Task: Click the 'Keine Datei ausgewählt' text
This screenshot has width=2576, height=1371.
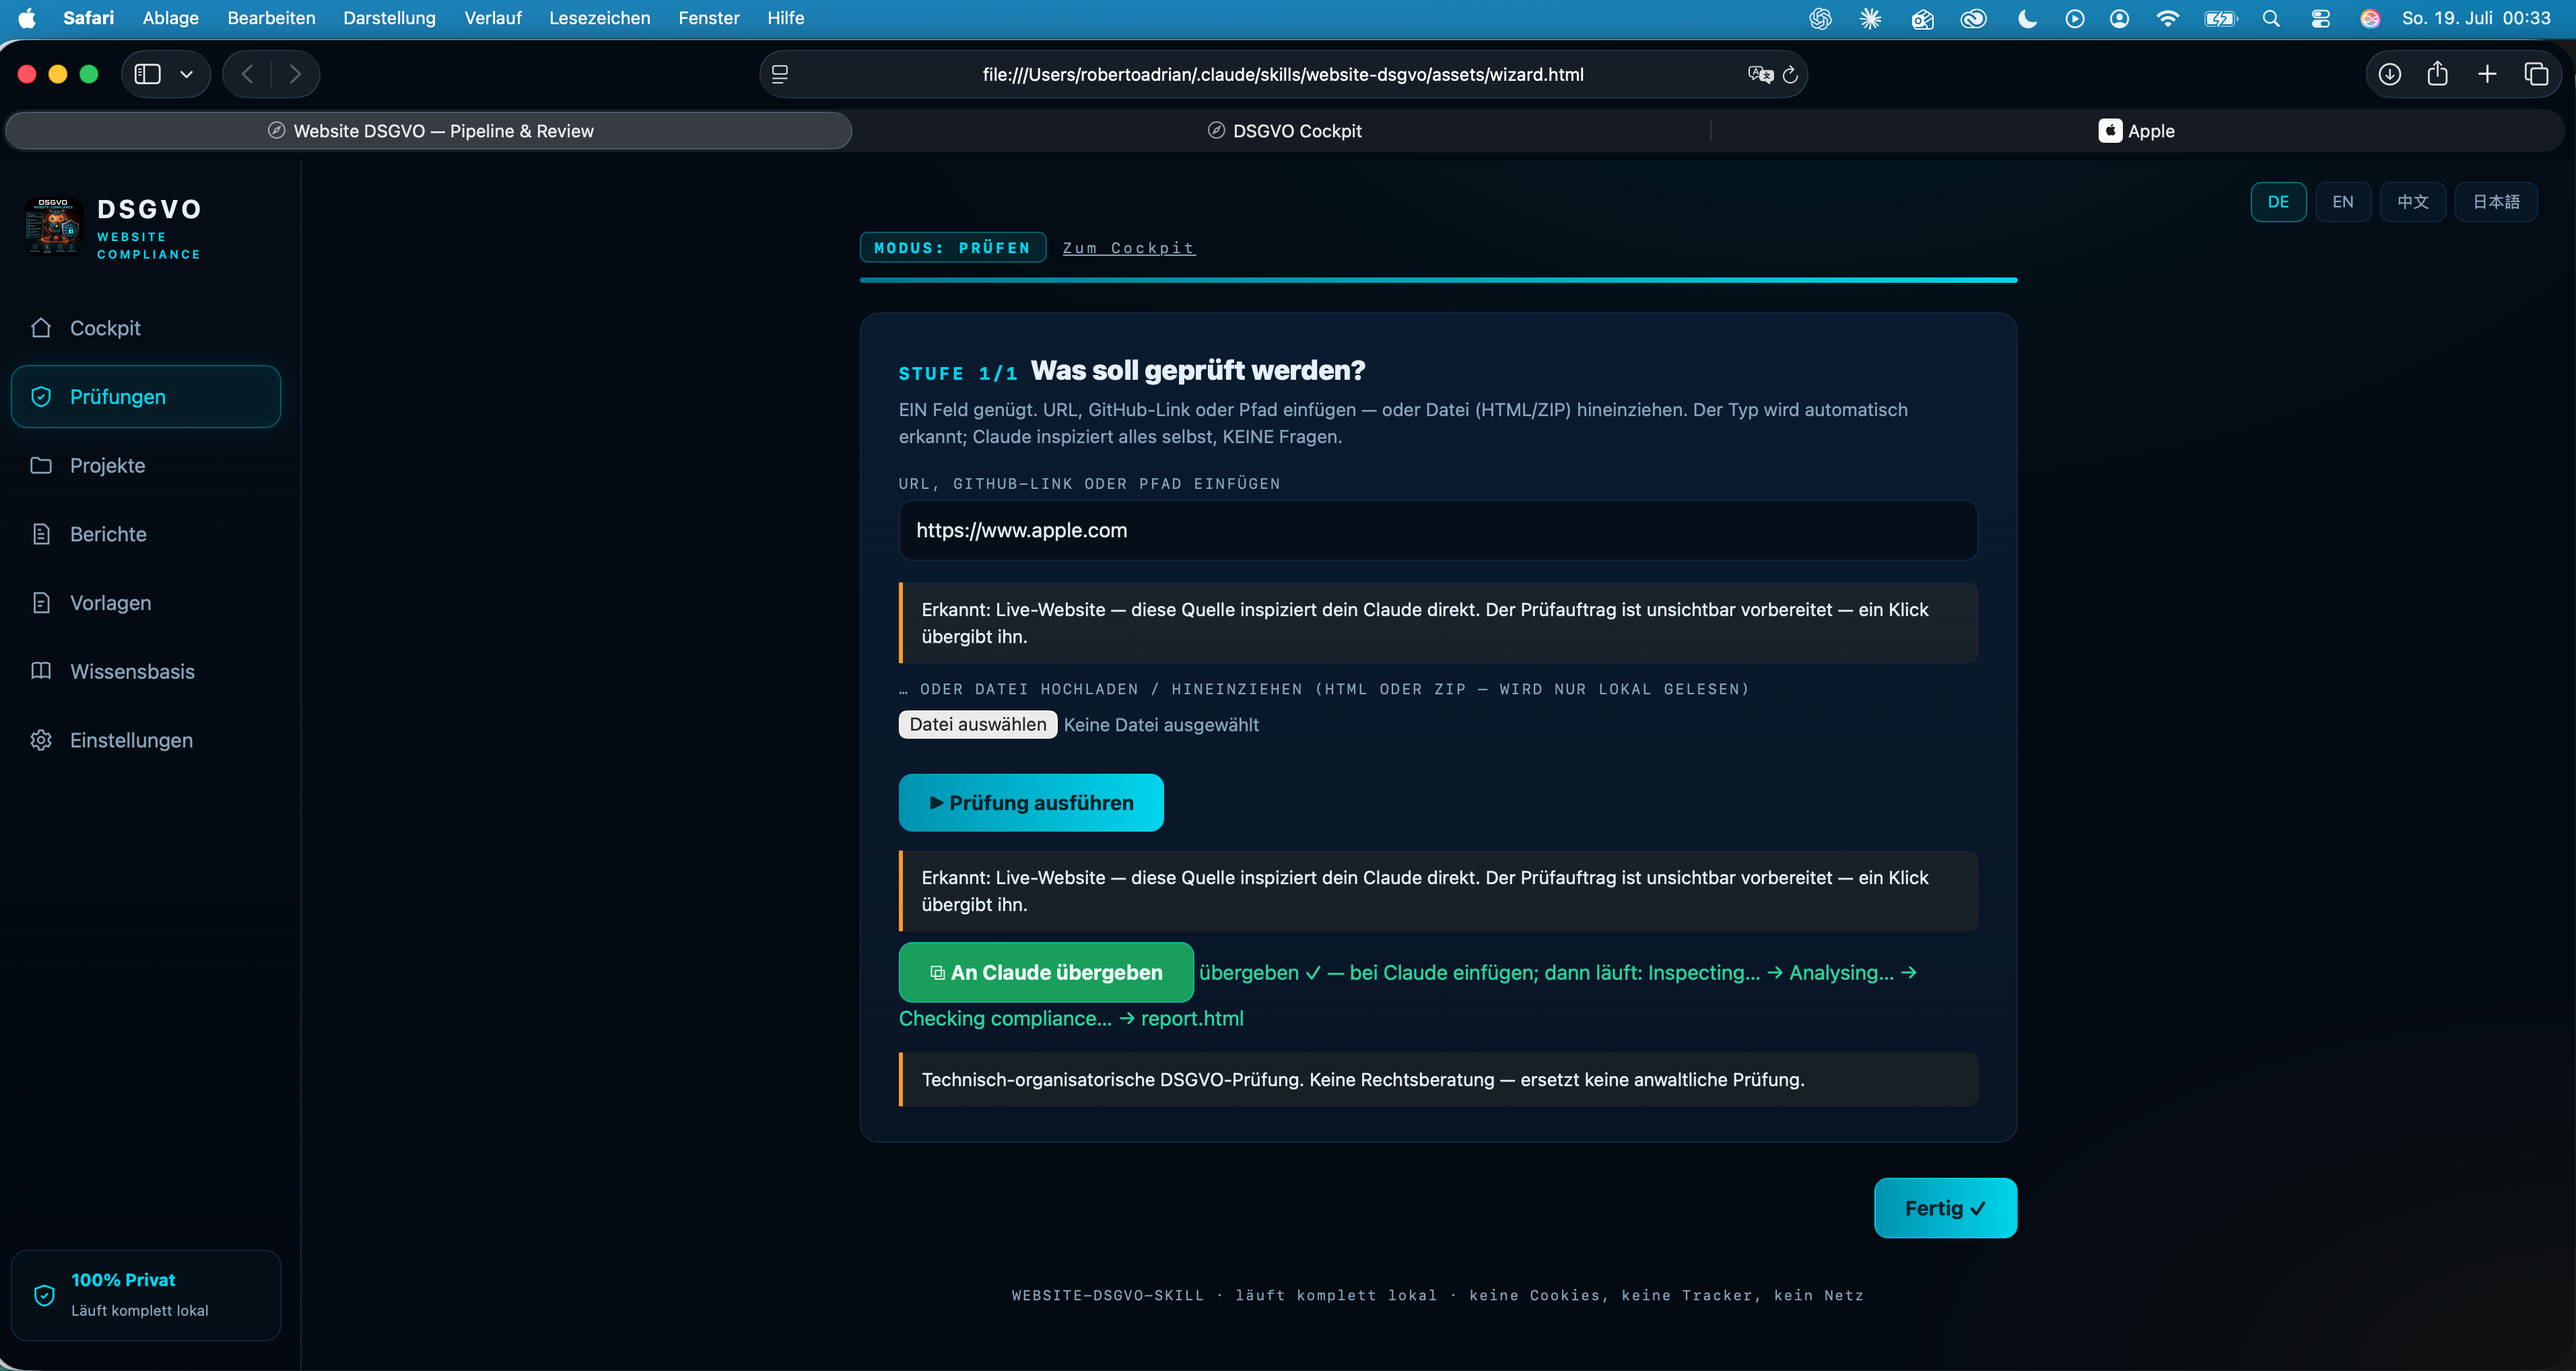Action: pos(1161,724)
